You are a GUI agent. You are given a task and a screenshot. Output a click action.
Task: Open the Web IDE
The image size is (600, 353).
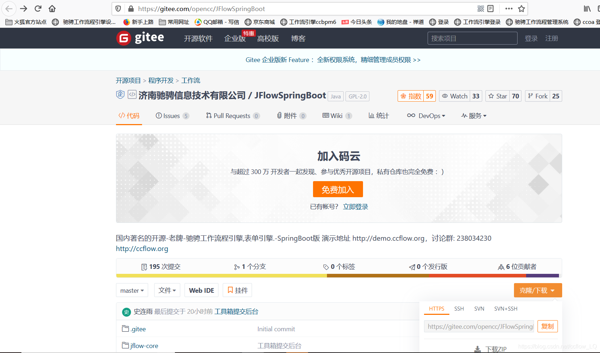[201, 290]
